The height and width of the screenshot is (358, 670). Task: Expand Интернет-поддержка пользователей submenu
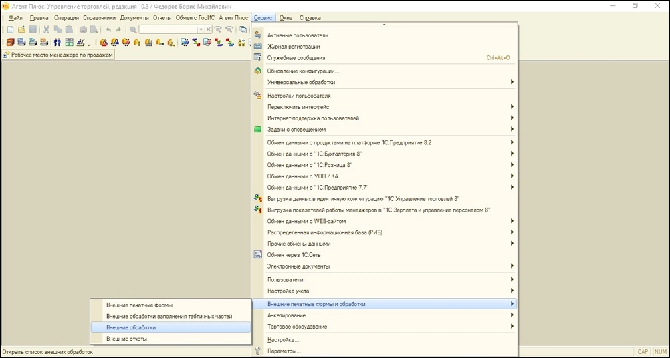(512, 118)
